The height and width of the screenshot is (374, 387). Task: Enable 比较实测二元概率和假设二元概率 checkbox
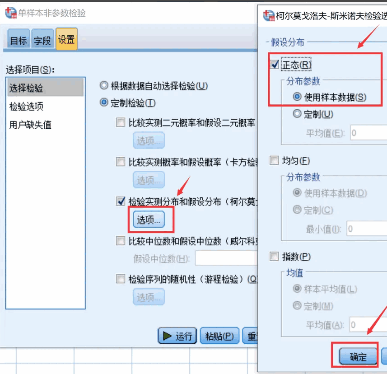[121, 122]
